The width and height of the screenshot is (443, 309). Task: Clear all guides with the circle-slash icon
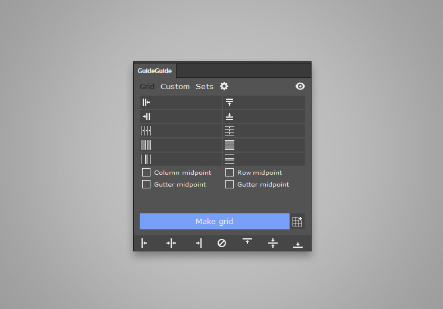pyautogui.click(x=222, y=243)
